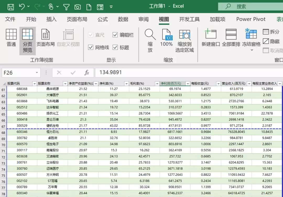
Task: Click the formula bar showing 134.9891
Action: (189, 73)
